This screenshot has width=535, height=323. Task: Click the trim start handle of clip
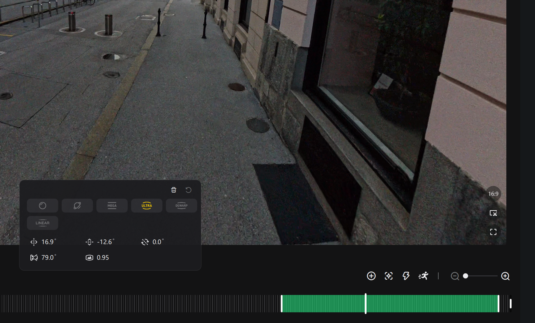pyautogui.click(x=282, y=304)
